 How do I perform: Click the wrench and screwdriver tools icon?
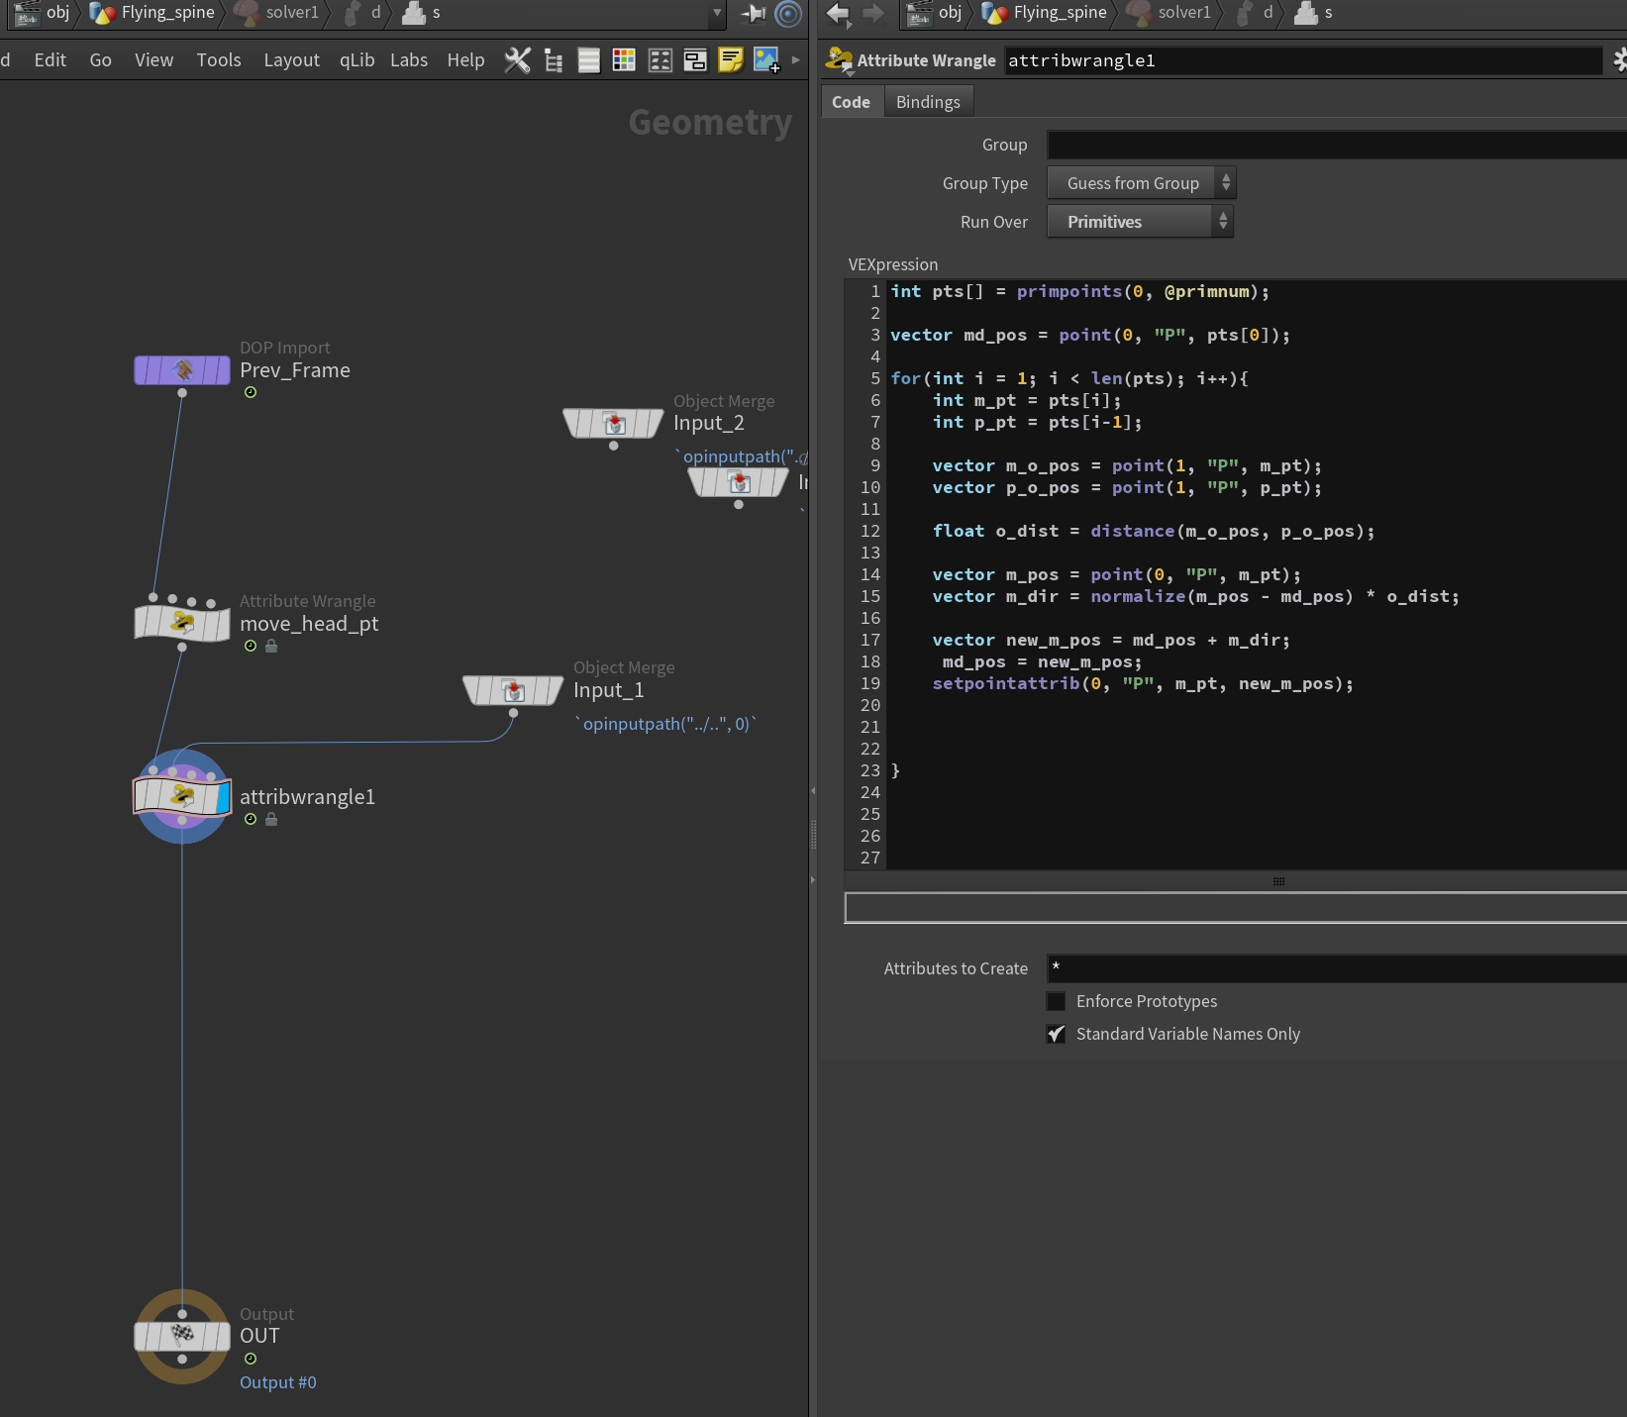(517, 60)
